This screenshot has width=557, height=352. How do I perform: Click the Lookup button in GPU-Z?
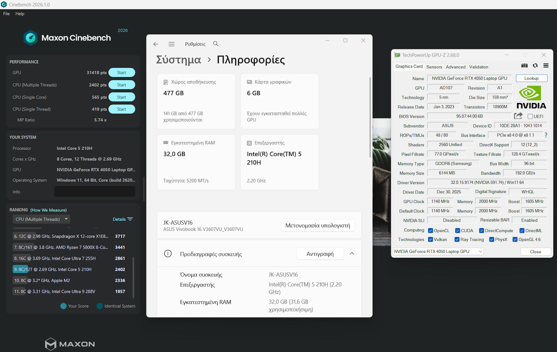click(532, 78)
